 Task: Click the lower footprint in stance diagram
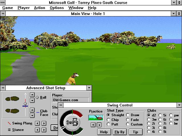(12, 111)
